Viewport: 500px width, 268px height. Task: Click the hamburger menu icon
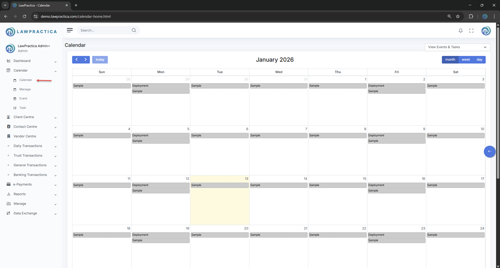click(70, 30)
